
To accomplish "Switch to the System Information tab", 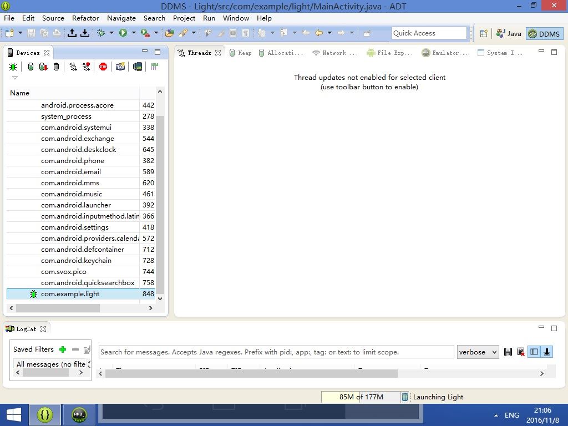I will click(500, 53).
